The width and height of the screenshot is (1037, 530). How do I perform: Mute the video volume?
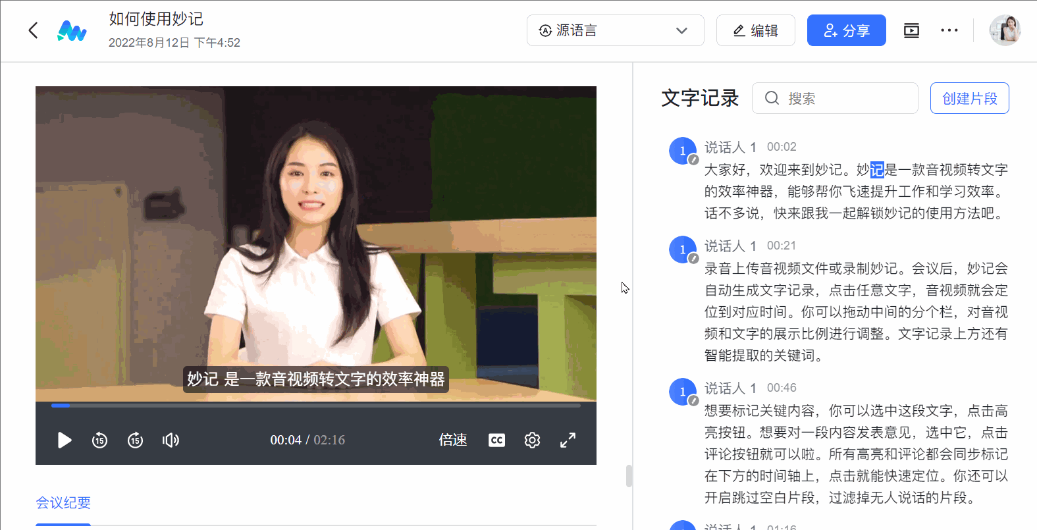click(171, 440)
